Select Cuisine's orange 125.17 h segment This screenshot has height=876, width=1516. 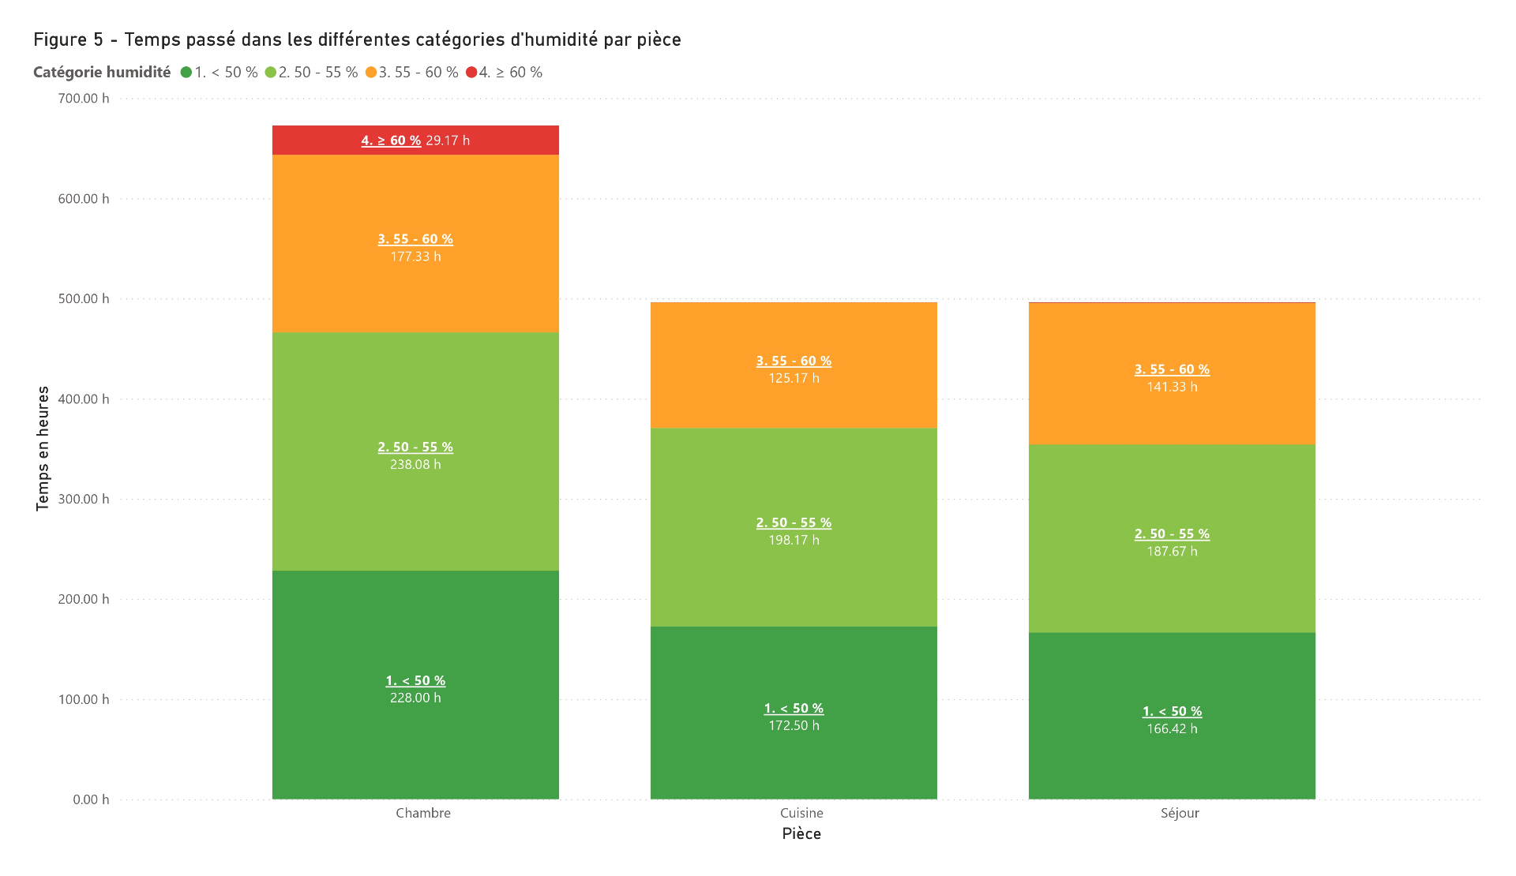click(x=794, y=365)
